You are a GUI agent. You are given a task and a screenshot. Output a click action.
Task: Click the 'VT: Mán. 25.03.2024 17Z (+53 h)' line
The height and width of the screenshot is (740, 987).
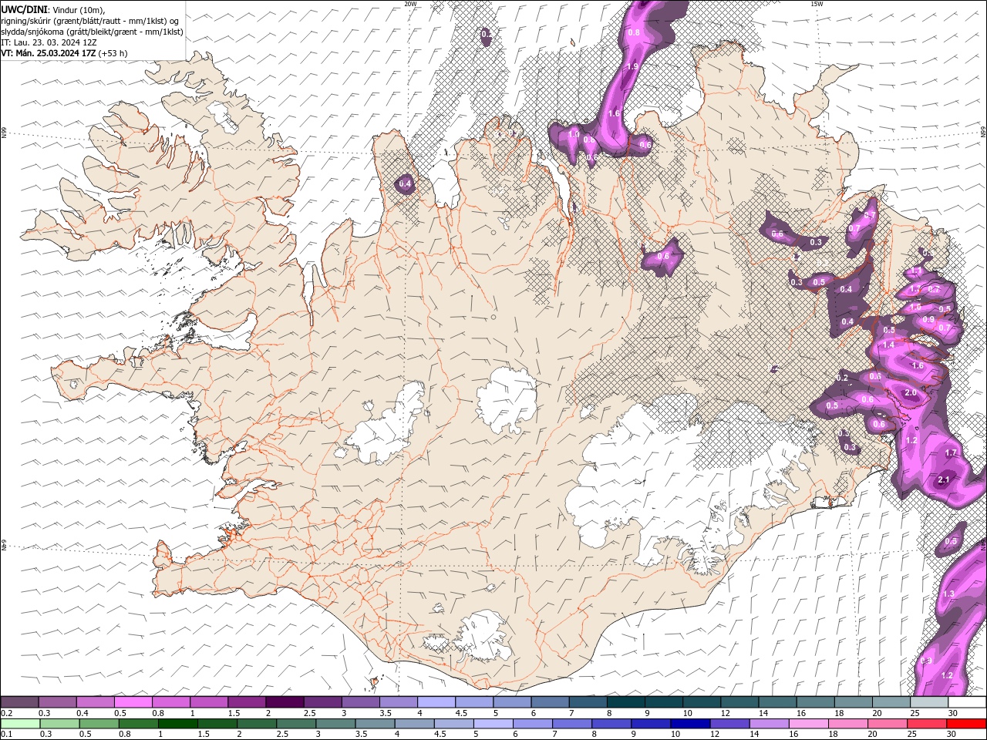[65, 53]
